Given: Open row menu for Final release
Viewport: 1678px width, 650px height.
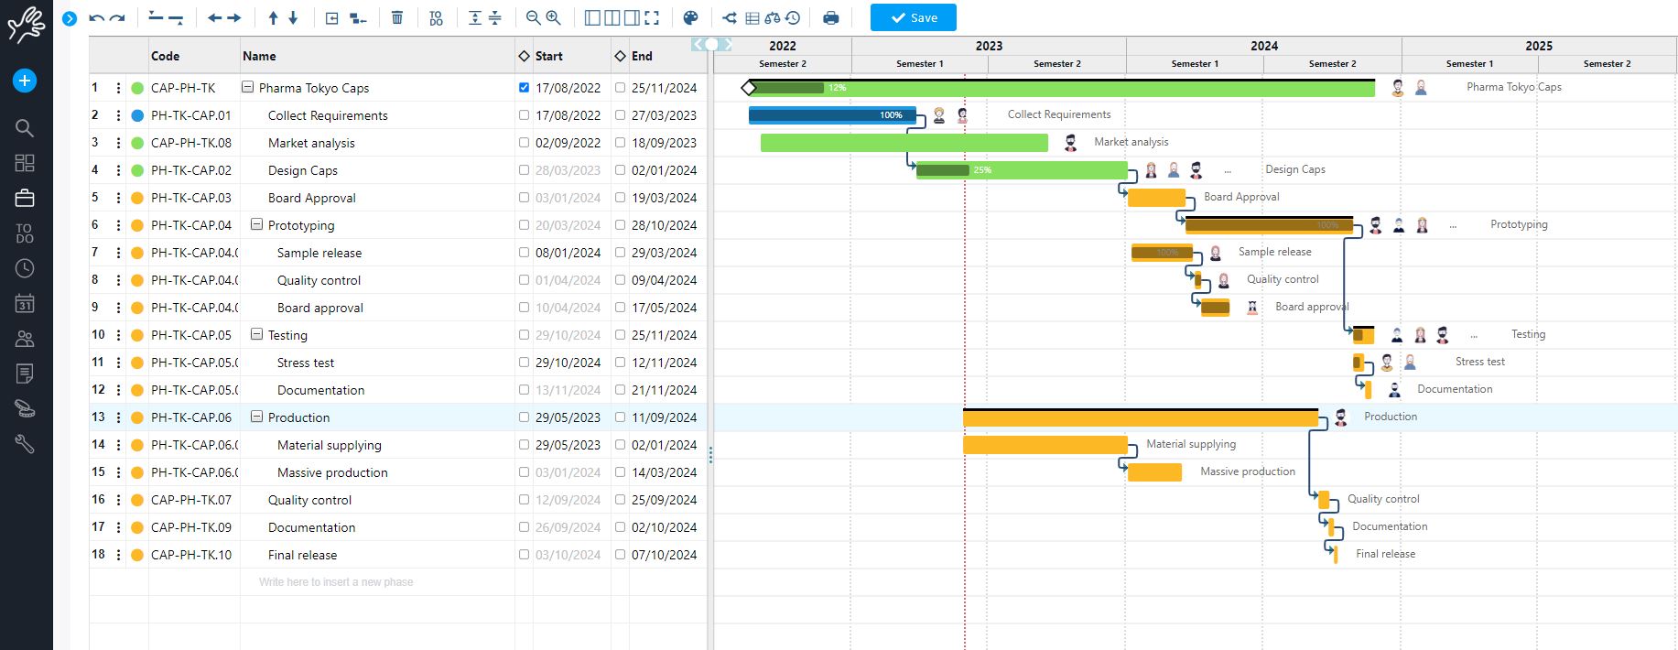Looking at the screenshot, I should click(118, 555).
